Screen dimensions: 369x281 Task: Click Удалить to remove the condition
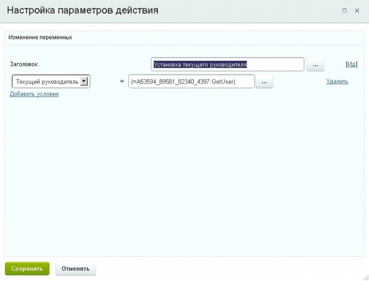tap(337, 81)
